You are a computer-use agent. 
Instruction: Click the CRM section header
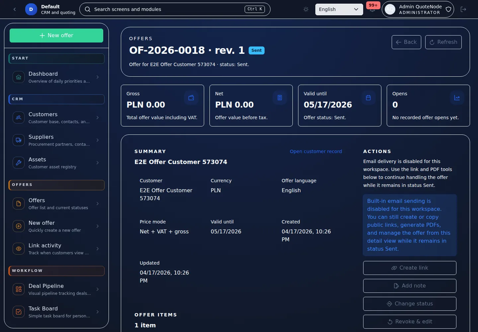tap(56, 99)
